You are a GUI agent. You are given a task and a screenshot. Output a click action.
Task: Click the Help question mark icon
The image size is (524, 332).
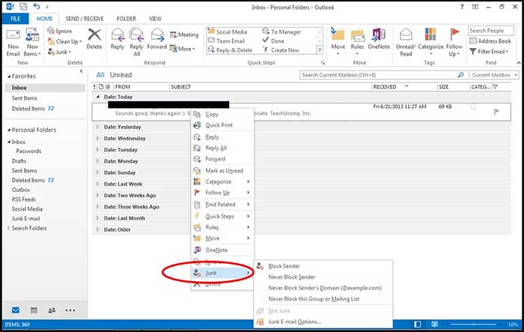click(x=462, y=7)
